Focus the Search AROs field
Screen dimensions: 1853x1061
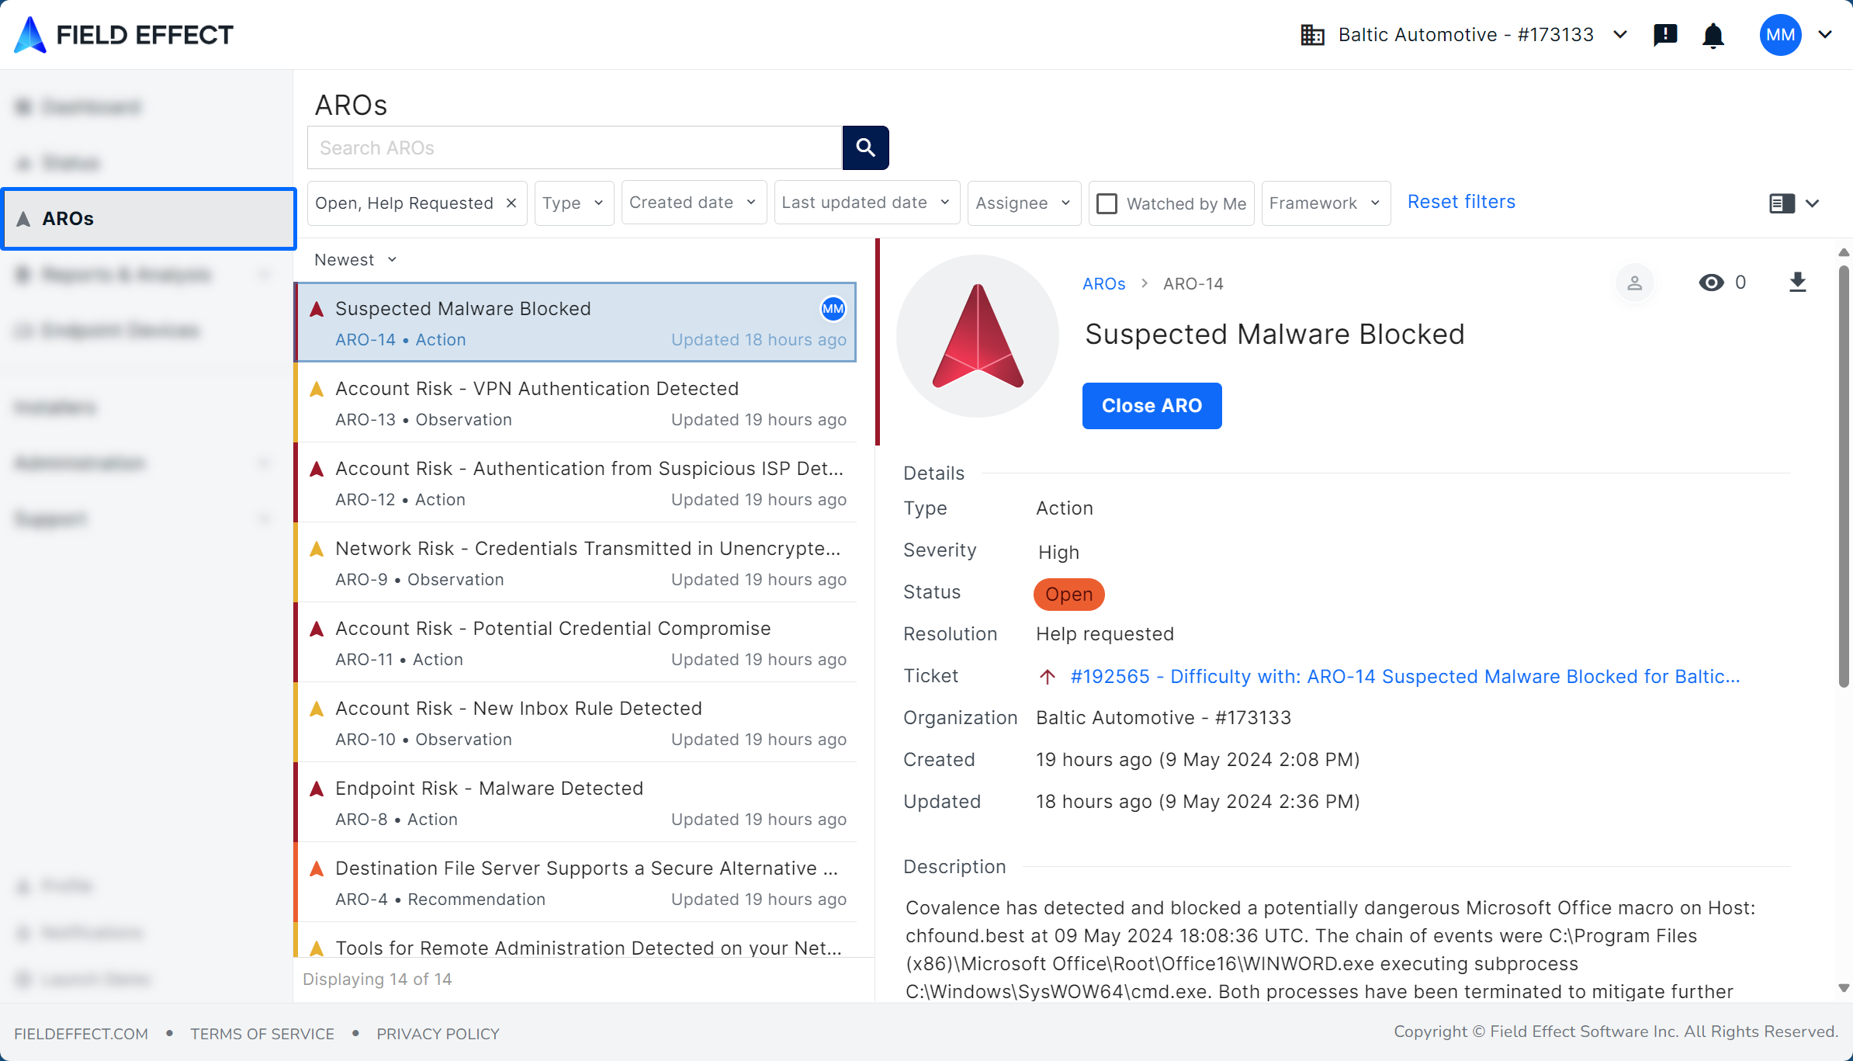point(574,147)
